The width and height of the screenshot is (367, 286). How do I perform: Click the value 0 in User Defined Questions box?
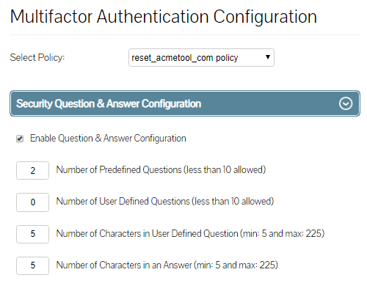click(33, 202)
